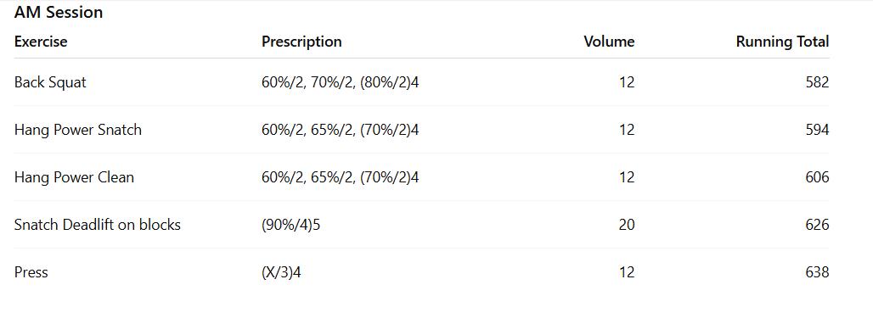Click the (90%/4)5 prescription cell
This screenshot has height=324, width=873.
click(290, 225)
